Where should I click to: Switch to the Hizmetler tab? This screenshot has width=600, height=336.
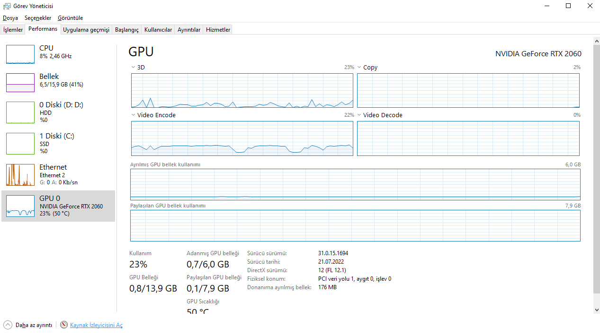tap(218, 30)
